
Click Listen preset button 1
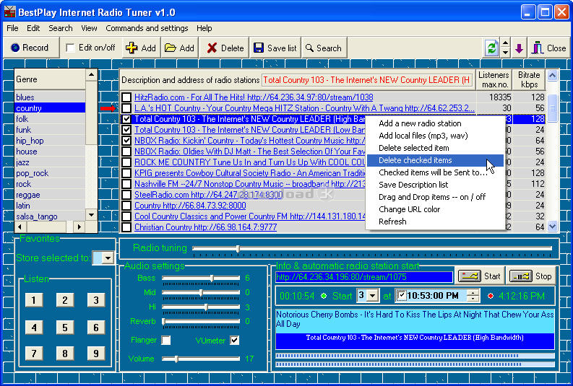34,300
